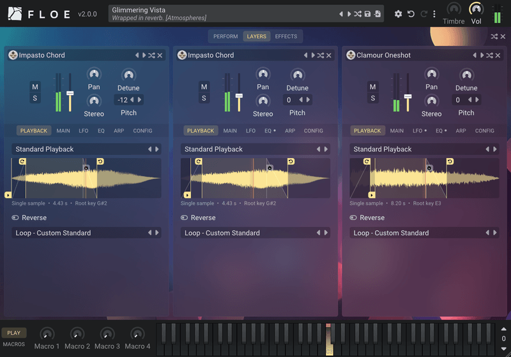
Task: Click the PLAY button at bottom left
Action: pos(13,333)
